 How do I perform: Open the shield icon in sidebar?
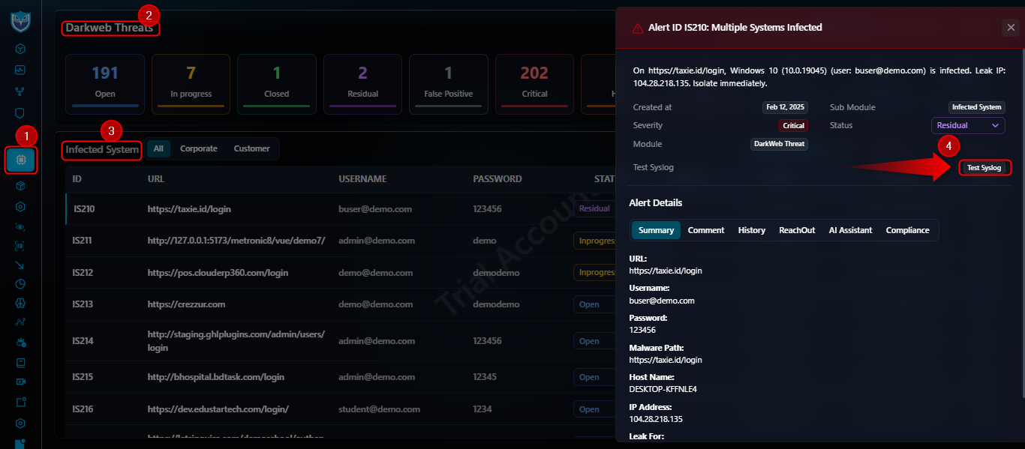(20, 113)
